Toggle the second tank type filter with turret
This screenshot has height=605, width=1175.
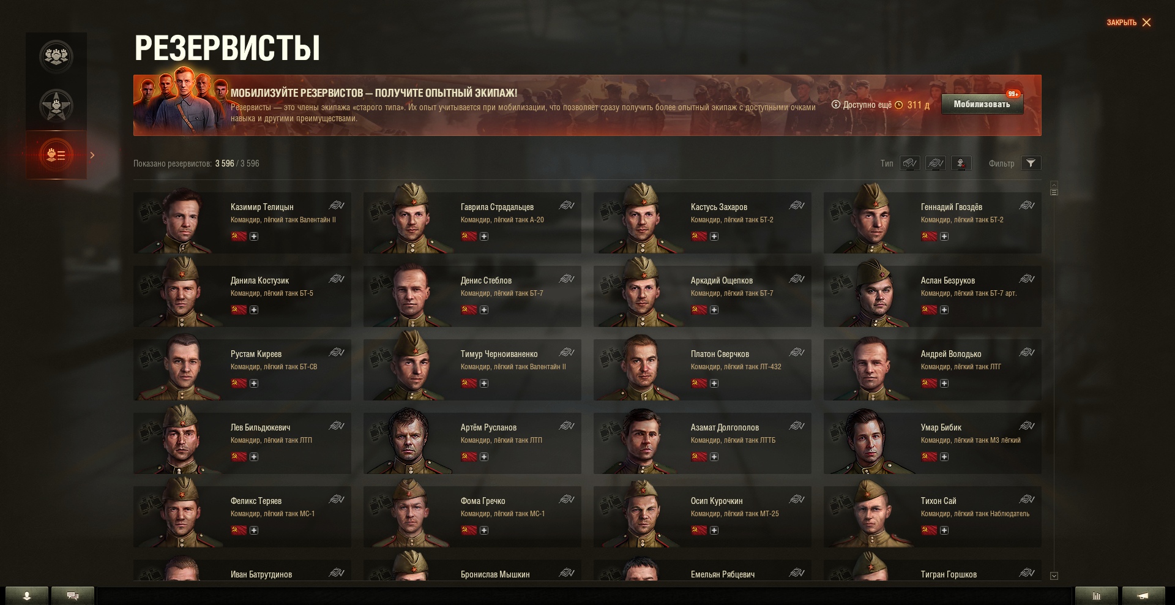pyautogui.click(x=936, y=163)
